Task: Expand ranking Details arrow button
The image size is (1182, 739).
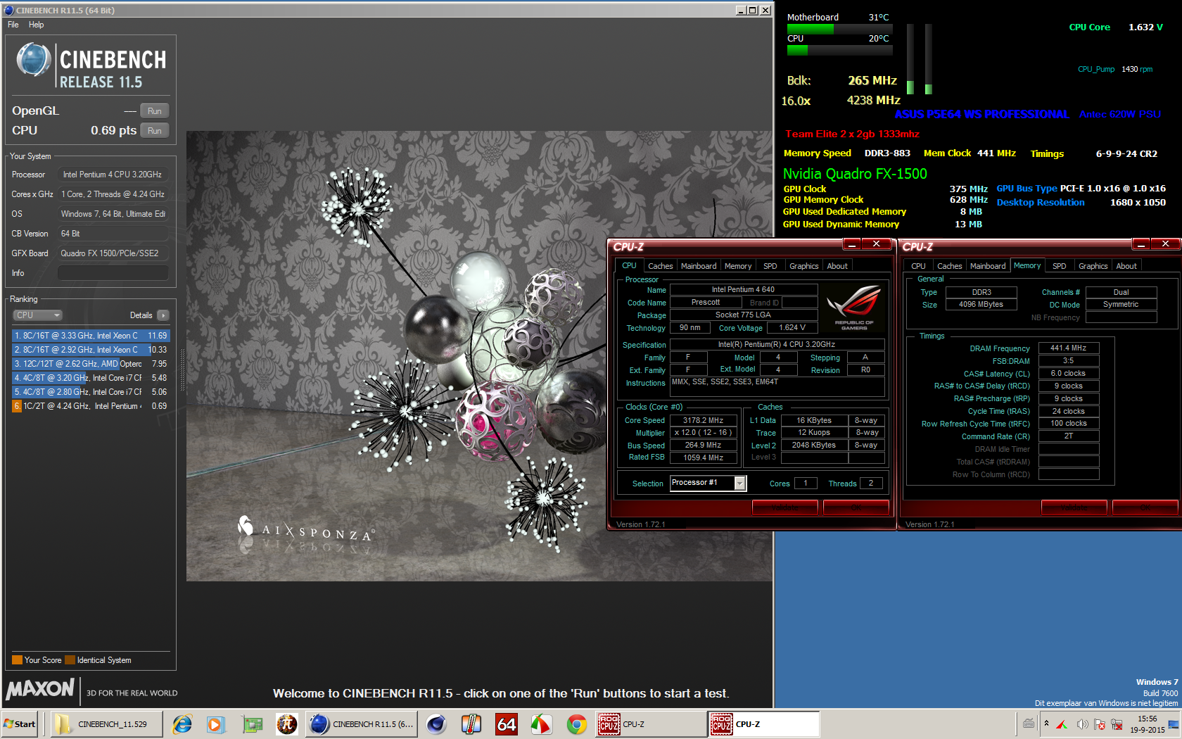Action: pyautogui.click(x=163, y=315)
